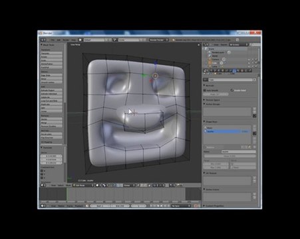Viewport: 300px width, 239px height.
Task: Toggle Camera visibility eye in outliner
Action: click(249, 60)
